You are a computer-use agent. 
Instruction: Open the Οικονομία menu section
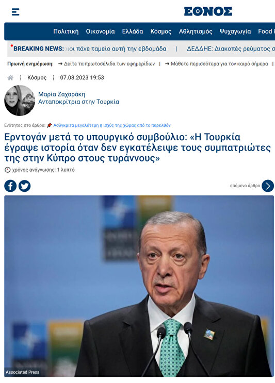(100, 31)
